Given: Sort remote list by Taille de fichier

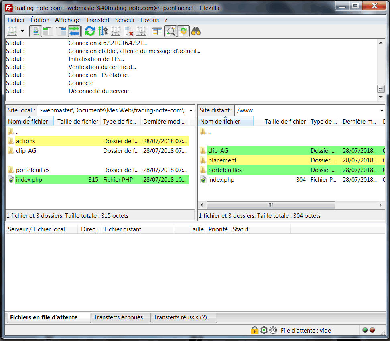Looking at the screenshot, I should tap(280, 122).
